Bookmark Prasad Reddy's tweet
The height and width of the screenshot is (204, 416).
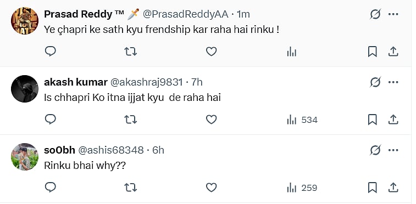tap(372, 52)
